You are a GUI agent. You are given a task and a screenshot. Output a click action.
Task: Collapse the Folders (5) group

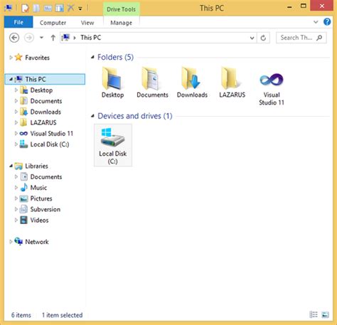[92, 57]
